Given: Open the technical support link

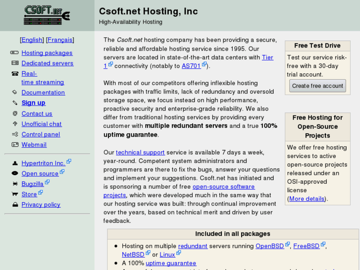Looking at the screenshot, I should [140, 153].
